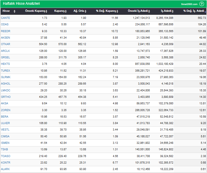Open the ALARK stock link
Viewport: 207px width, 173px height.
[5, 169]
